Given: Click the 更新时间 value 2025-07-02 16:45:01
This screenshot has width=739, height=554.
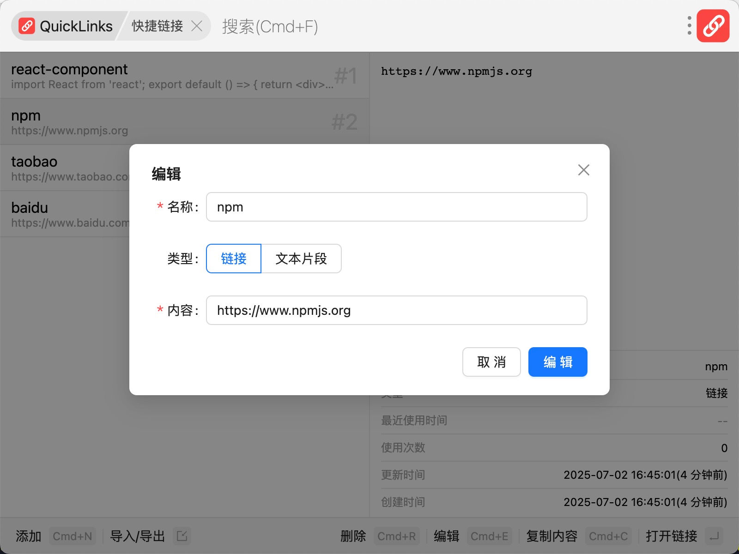Looking at the screenshot, I should pos(645,475).
